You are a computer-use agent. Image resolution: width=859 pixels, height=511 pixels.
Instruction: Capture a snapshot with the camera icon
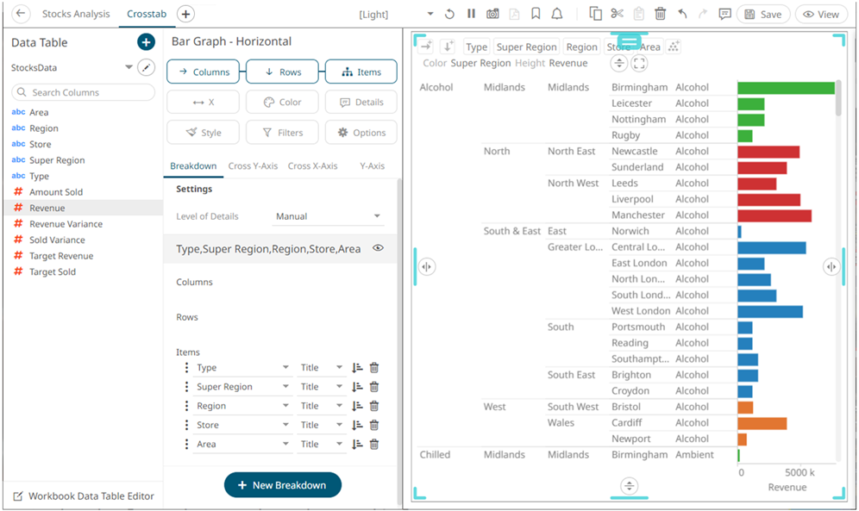tap(492, 15)
